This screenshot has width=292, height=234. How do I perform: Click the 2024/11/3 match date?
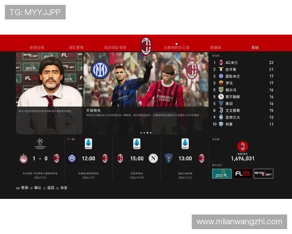(40, 178)
